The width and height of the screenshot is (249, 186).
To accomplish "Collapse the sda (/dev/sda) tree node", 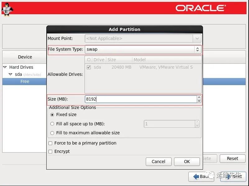I will point(11,74).
